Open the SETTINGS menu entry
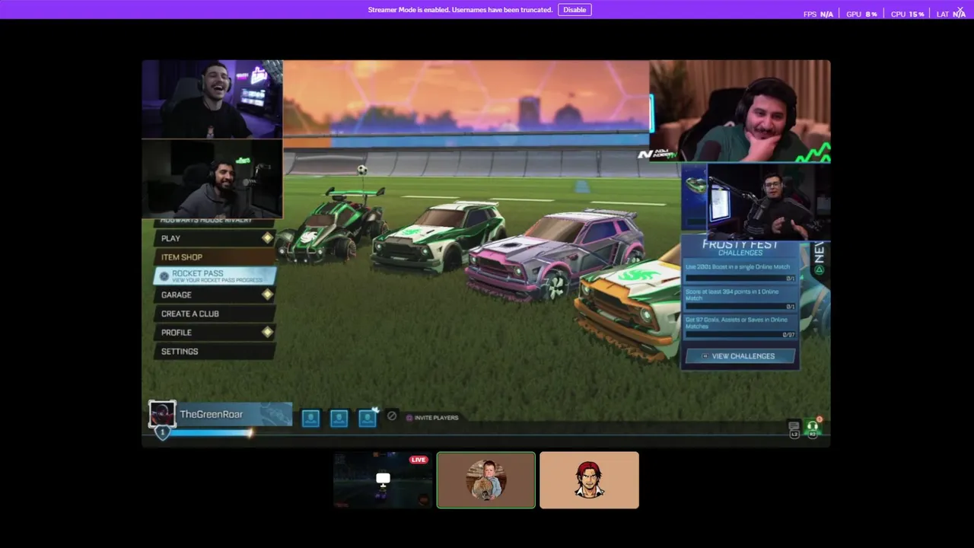 pyautogui.click(x=215, y=352)
